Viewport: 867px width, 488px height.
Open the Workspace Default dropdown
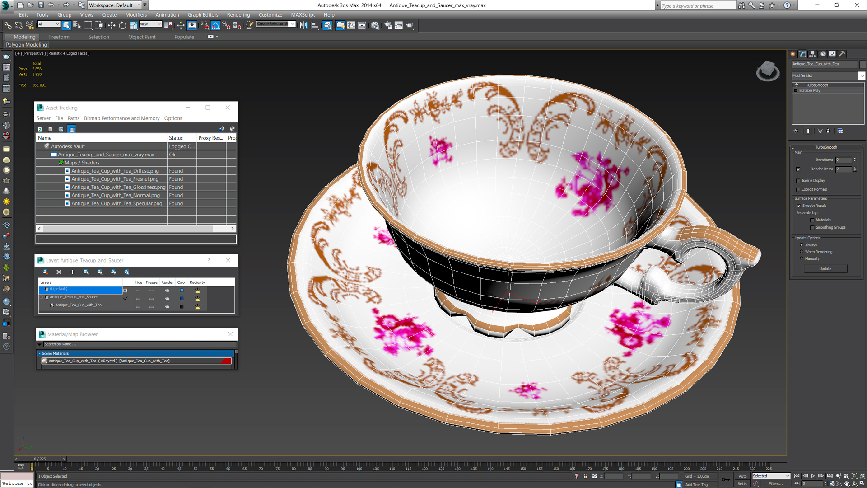114,5
